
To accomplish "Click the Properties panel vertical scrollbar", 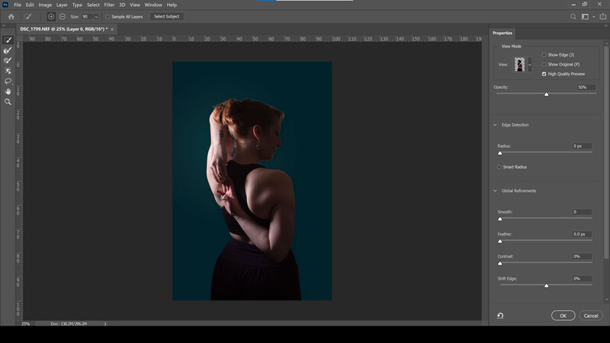I will click(x=606, y=152).
